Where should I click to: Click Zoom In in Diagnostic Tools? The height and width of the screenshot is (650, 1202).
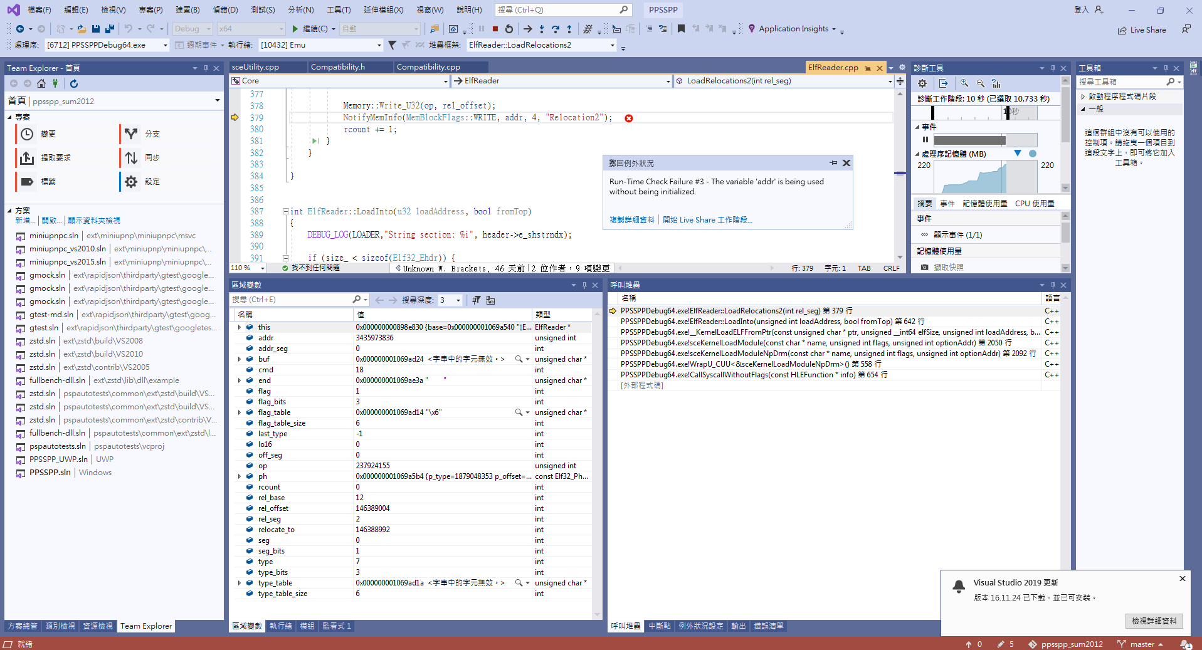[964, 83]
